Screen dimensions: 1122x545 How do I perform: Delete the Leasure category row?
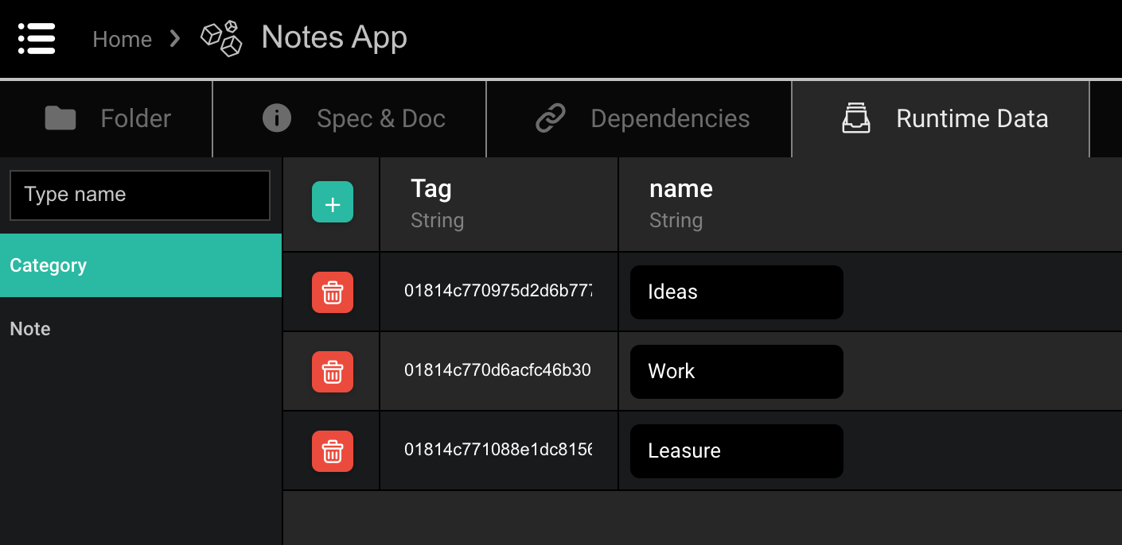333,451
